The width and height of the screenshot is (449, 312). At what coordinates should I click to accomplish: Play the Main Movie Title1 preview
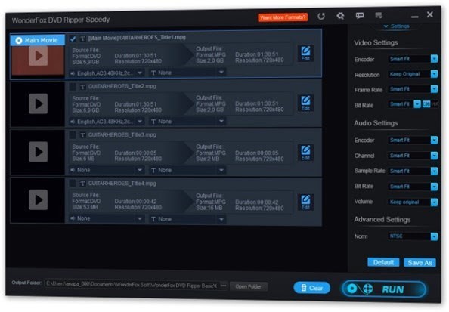pos(38,56)
